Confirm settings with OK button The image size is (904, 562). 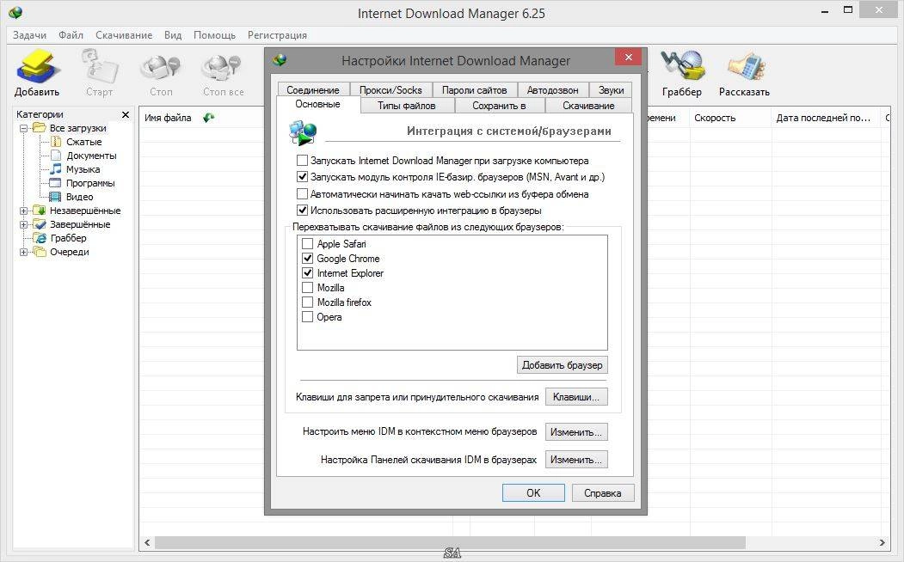click(x=533, y=493)
